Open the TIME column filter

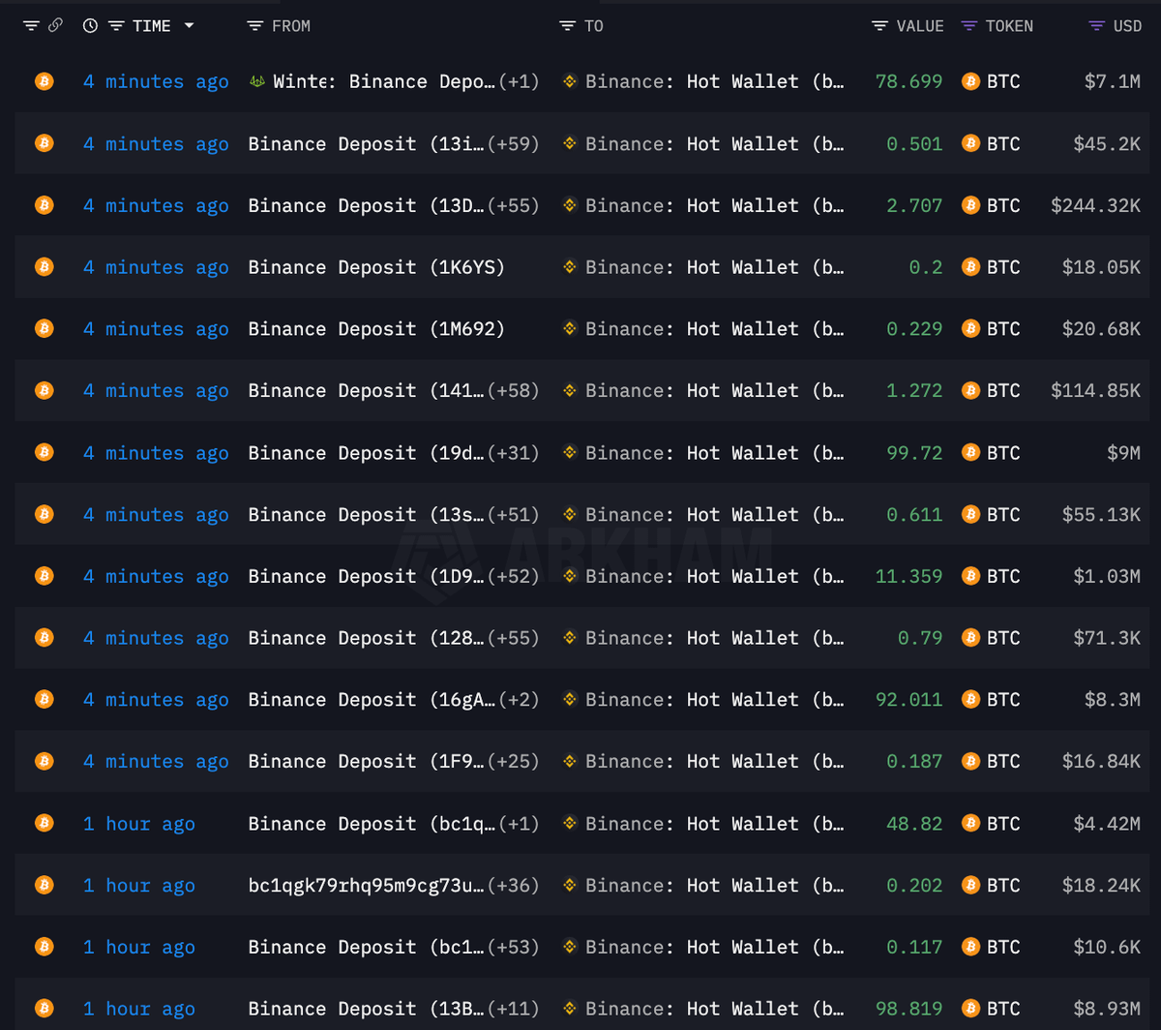[x=116, y=26]
